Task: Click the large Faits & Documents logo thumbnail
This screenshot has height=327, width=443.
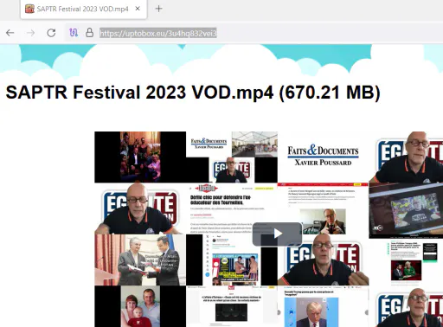Action: 323,156
